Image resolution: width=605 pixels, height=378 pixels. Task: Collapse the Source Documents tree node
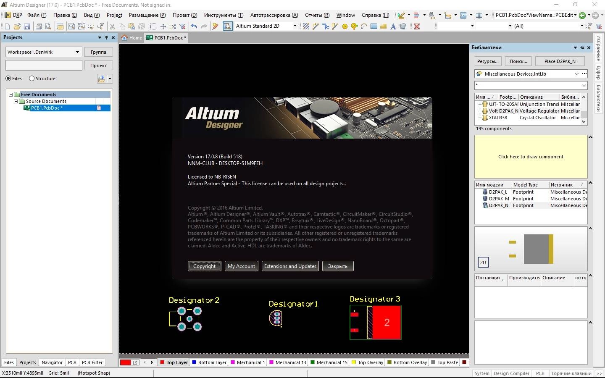(16, 101)
